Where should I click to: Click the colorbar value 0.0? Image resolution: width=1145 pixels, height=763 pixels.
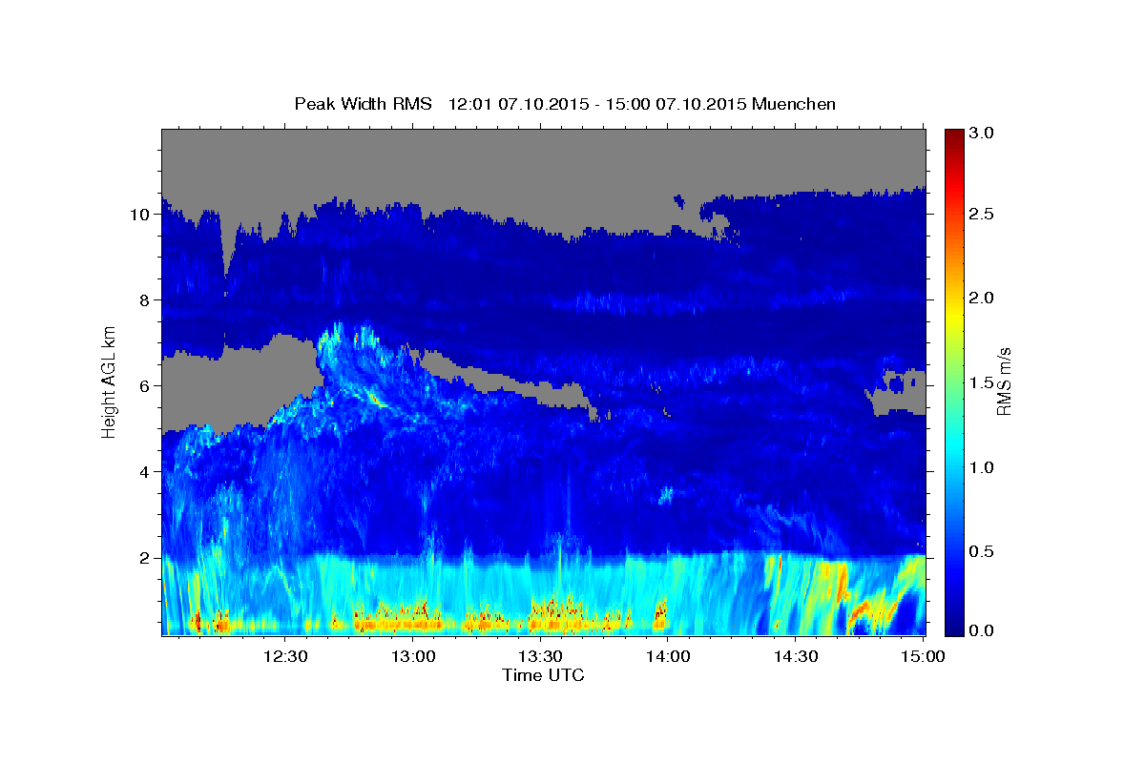(x=983, y=629)
